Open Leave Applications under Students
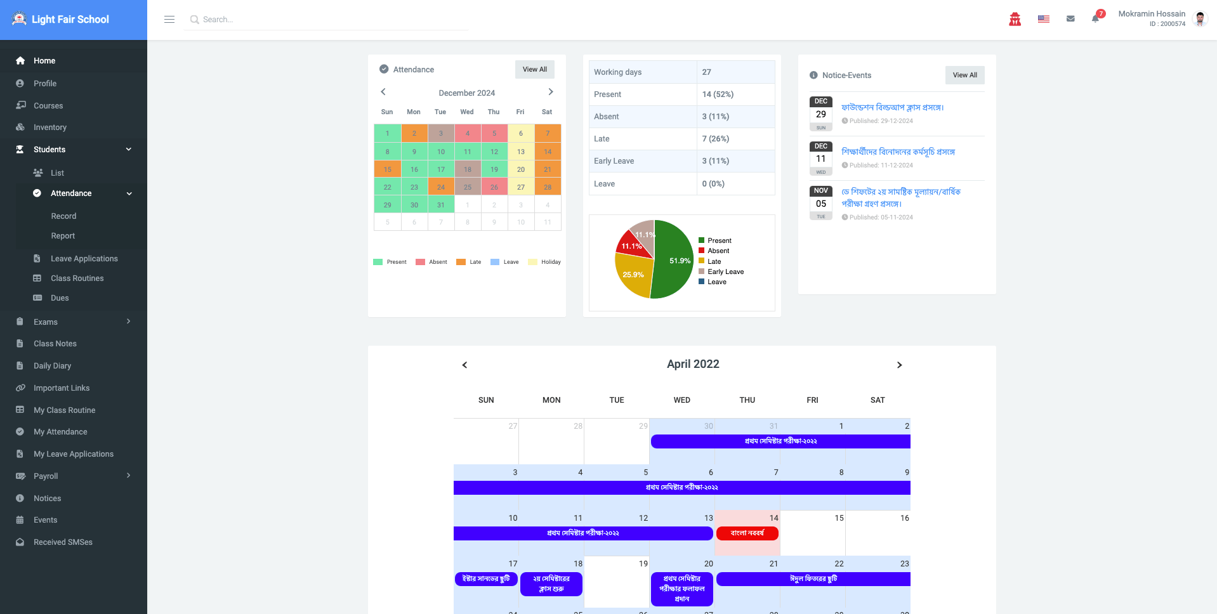 point(84,259)
